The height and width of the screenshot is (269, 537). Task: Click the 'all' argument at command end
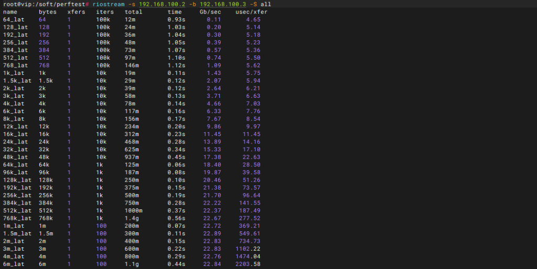266,4
